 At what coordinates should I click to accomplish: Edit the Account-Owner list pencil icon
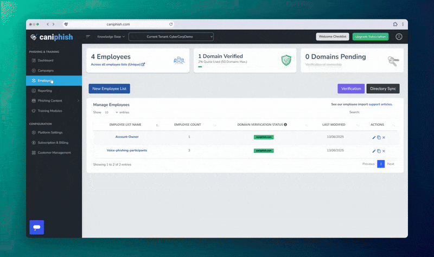pyautogui.click(x=374, y=138)
